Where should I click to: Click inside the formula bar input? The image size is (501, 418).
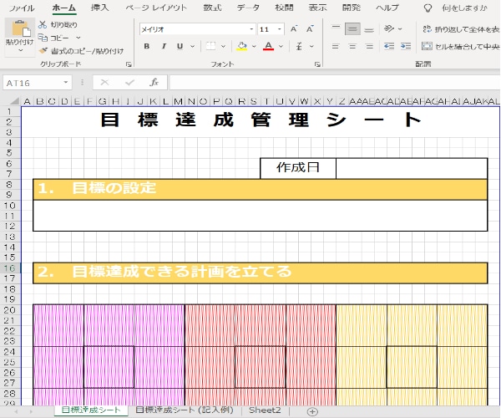(x=335, y=83)
